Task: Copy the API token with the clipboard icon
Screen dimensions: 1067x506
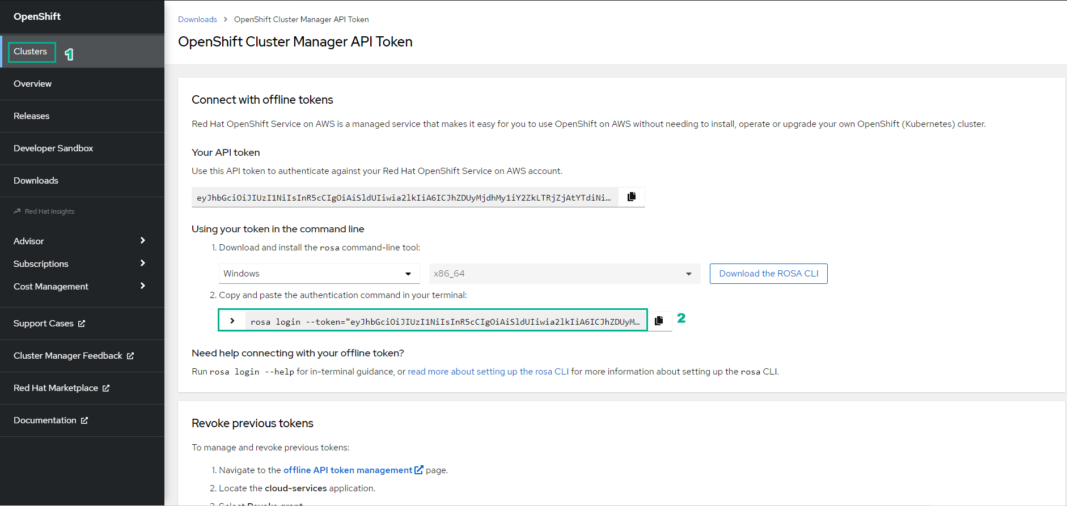Action: coord(632,197)
